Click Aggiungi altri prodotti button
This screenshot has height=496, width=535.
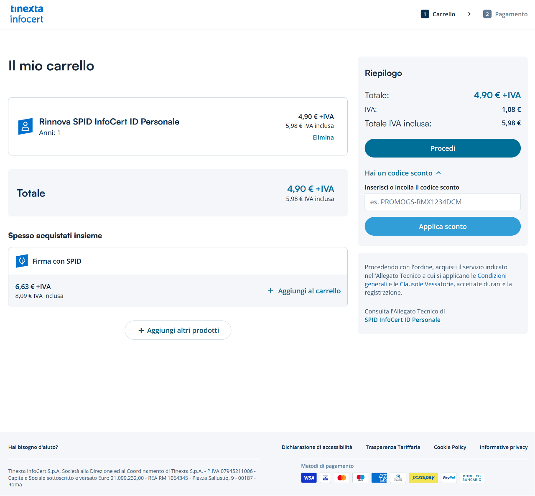tap(178, 330)
